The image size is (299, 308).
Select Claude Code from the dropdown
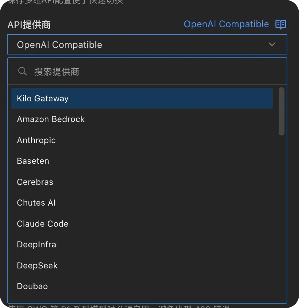(x=43, y=224)
